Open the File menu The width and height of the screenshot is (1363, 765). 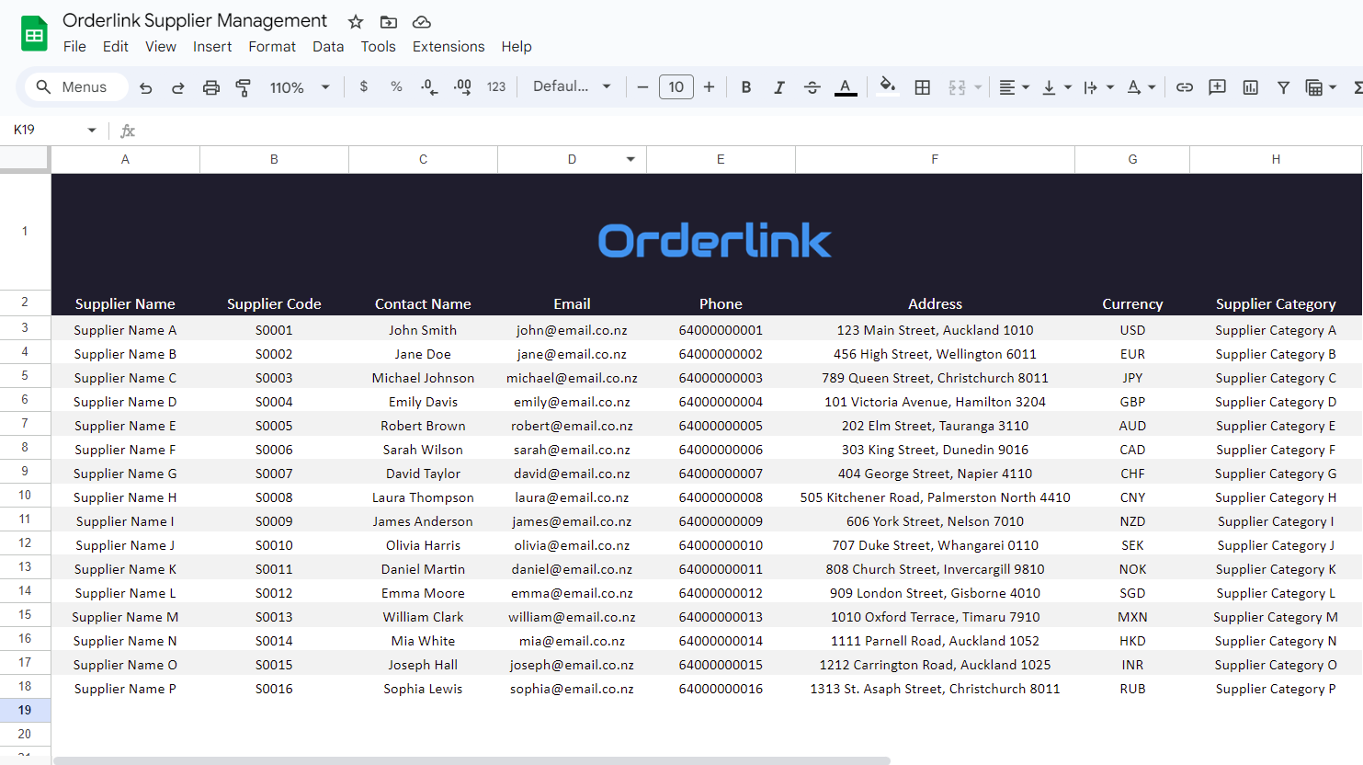click(74, 47)
